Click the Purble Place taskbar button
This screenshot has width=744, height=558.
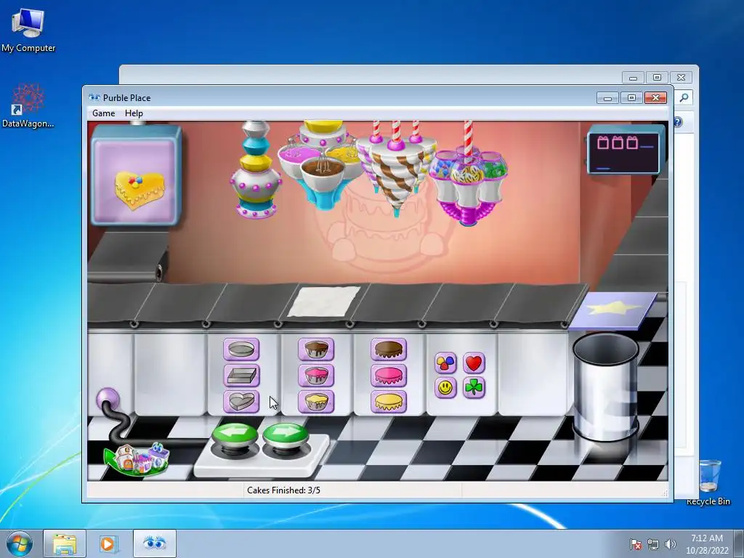(x=155, y=543)
